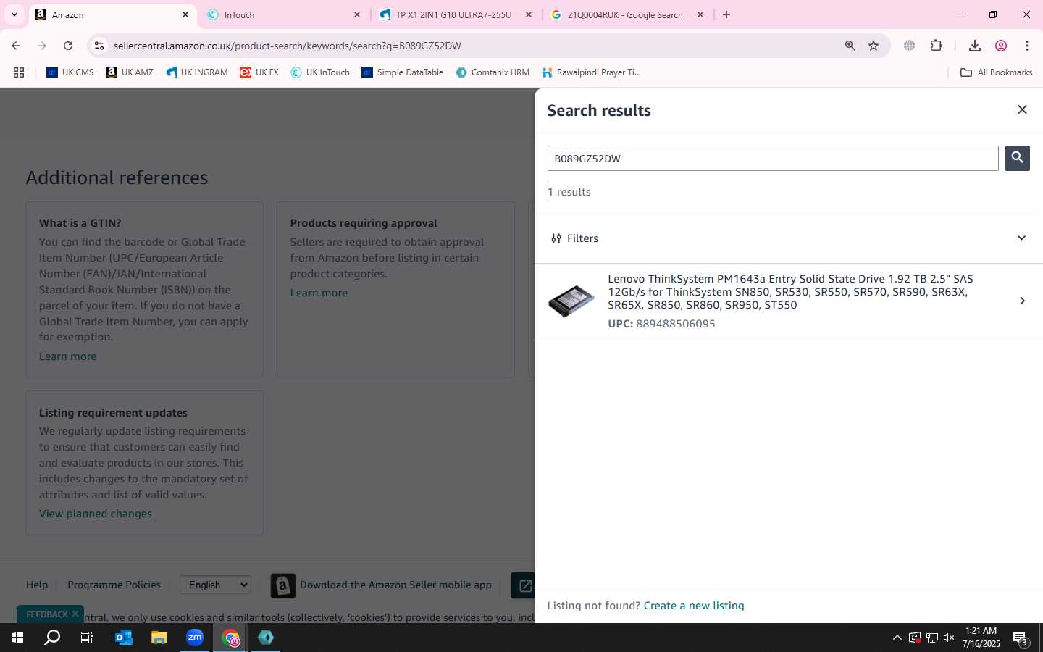
Task: Open Programme Policies footer link
Action: pyautogui.click(x=114, y=585)
